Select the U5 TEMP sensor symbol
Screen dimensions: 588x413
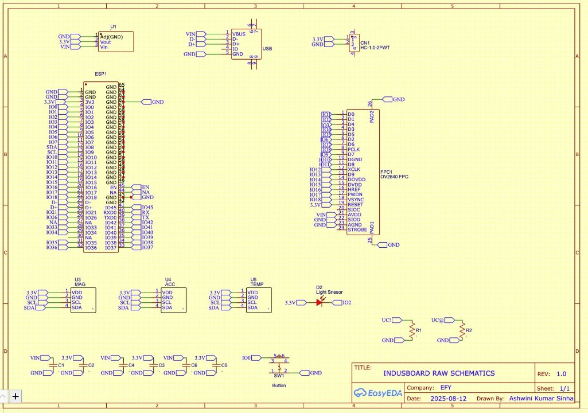(x=259, y=300)
